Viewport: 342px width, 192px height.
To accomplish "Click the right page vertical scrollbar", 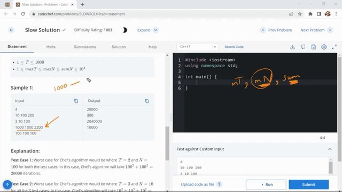I will point(340,109).
